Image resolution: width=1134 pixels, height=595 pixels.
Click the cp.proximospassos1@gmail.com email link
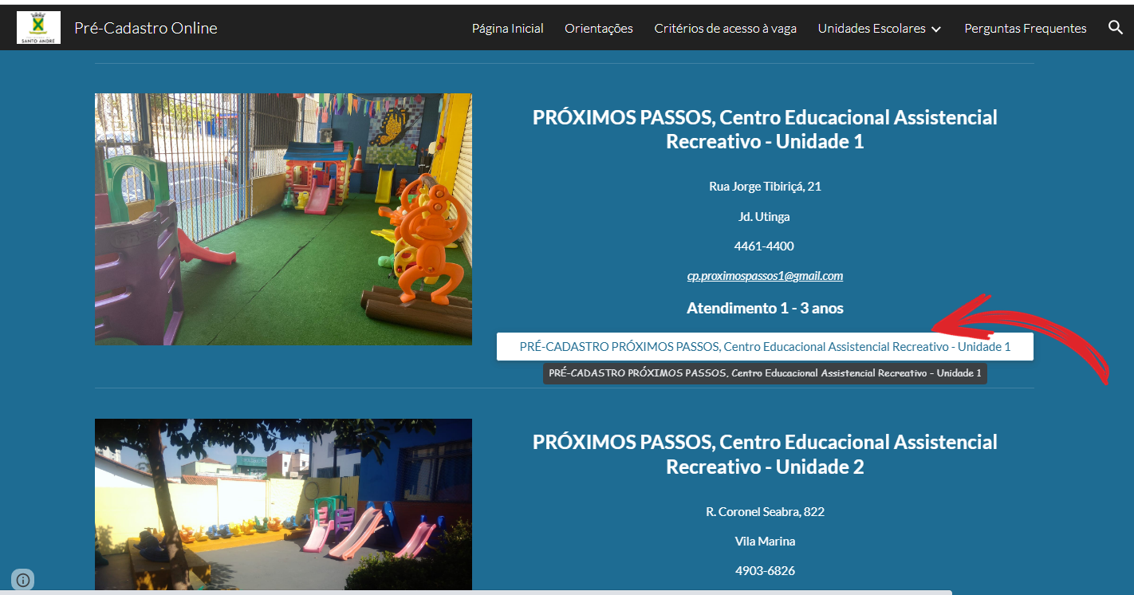(x=765, y=276)
